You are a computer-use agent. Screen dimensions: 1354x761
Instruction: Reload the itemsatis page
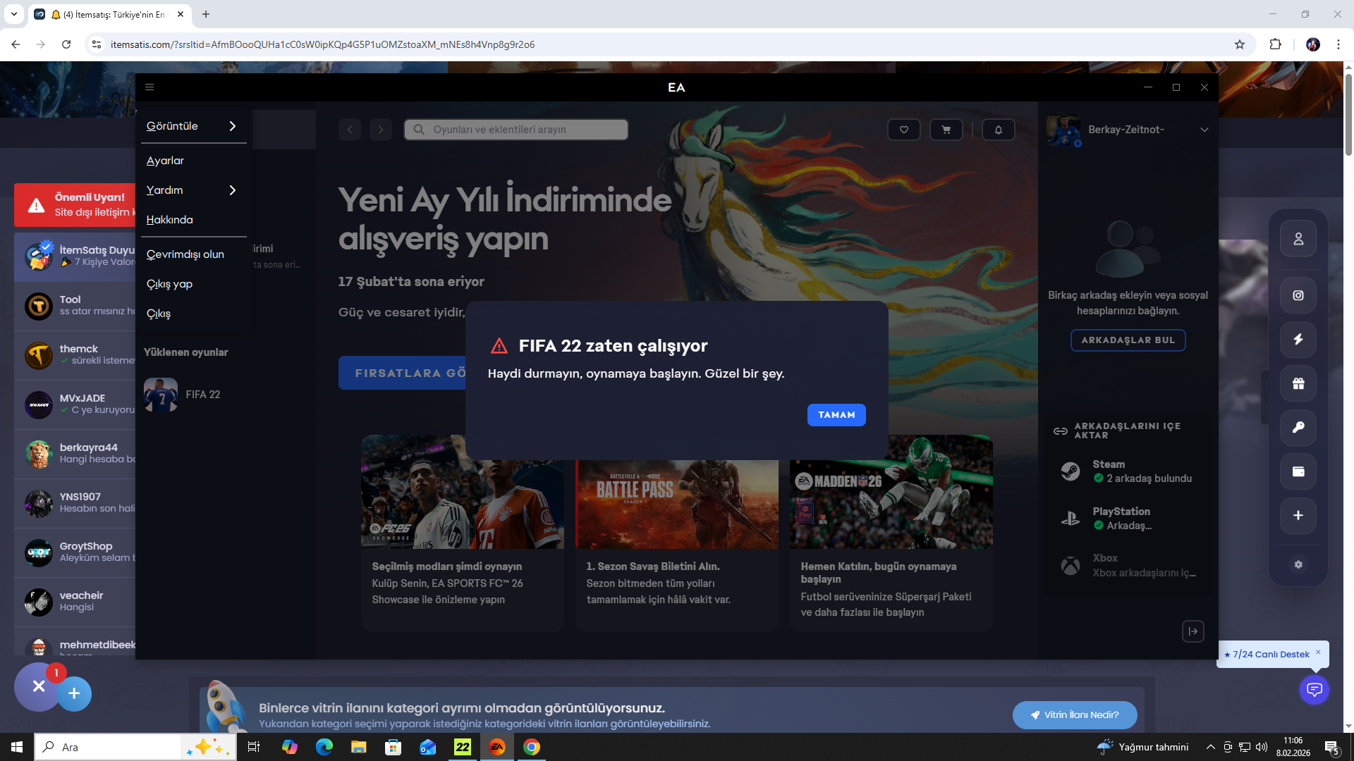[66, 44]
